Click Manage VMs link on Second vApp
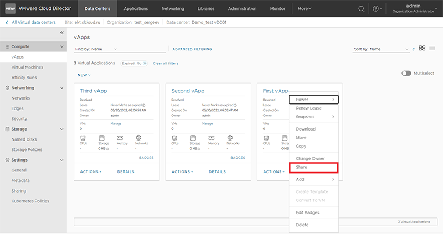Image resolution: width=443 pixels, height=234 pixels. coord(207,123)
